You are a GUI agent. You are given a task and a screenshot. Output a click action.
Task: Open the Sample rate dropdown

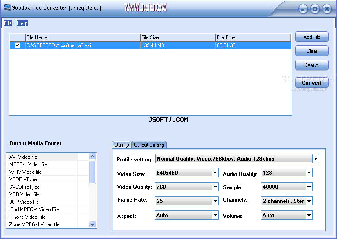tap(309, 187)
